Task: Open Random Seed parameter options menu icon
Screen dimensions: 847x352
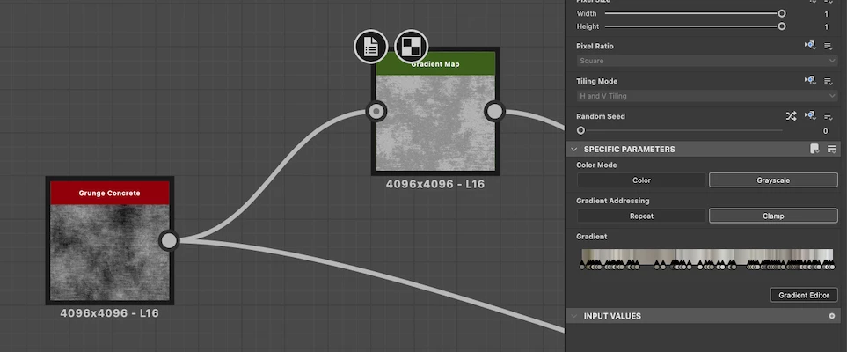Action: click(829, 116)
